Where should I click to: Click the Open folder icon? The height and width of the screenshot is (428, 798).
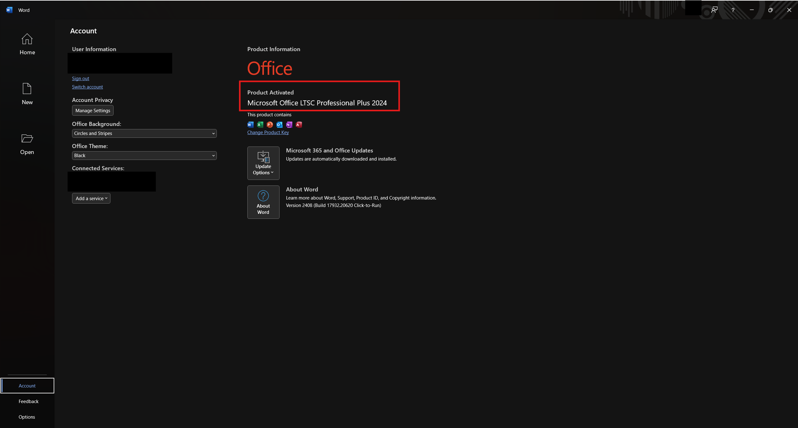click(x=27, y=138)
